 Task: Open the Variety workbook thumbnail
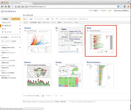click(x=70, y=76)
